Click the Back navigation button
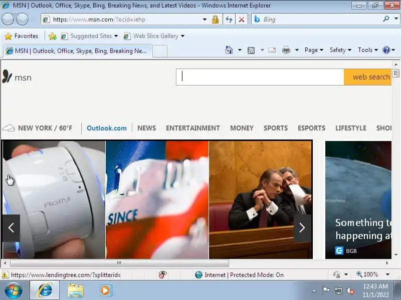The image size is (401, 300). (x=8, y=19)
